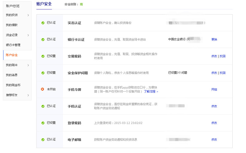Click the 银行卡认证 label
This screenshot has height=153, width=246.
tap(76, 40)
